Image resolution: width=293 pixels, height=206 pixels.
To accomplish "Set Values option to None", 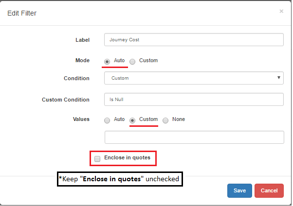I will 165,120.
